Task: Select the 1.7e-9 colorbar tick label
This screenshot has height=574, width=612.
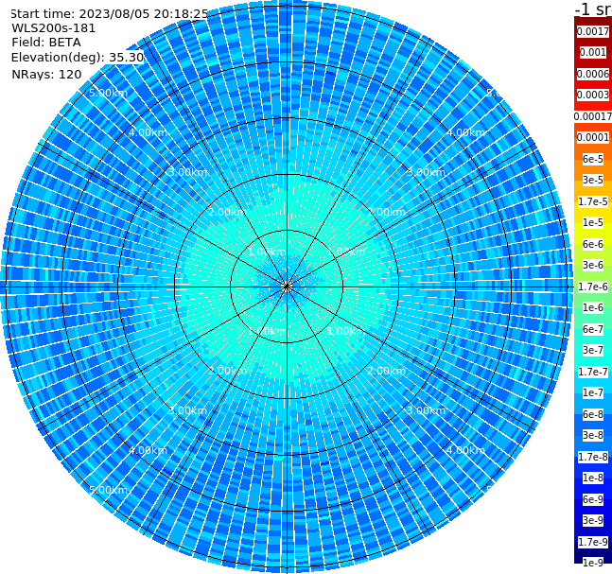Action: pos(593,542)
